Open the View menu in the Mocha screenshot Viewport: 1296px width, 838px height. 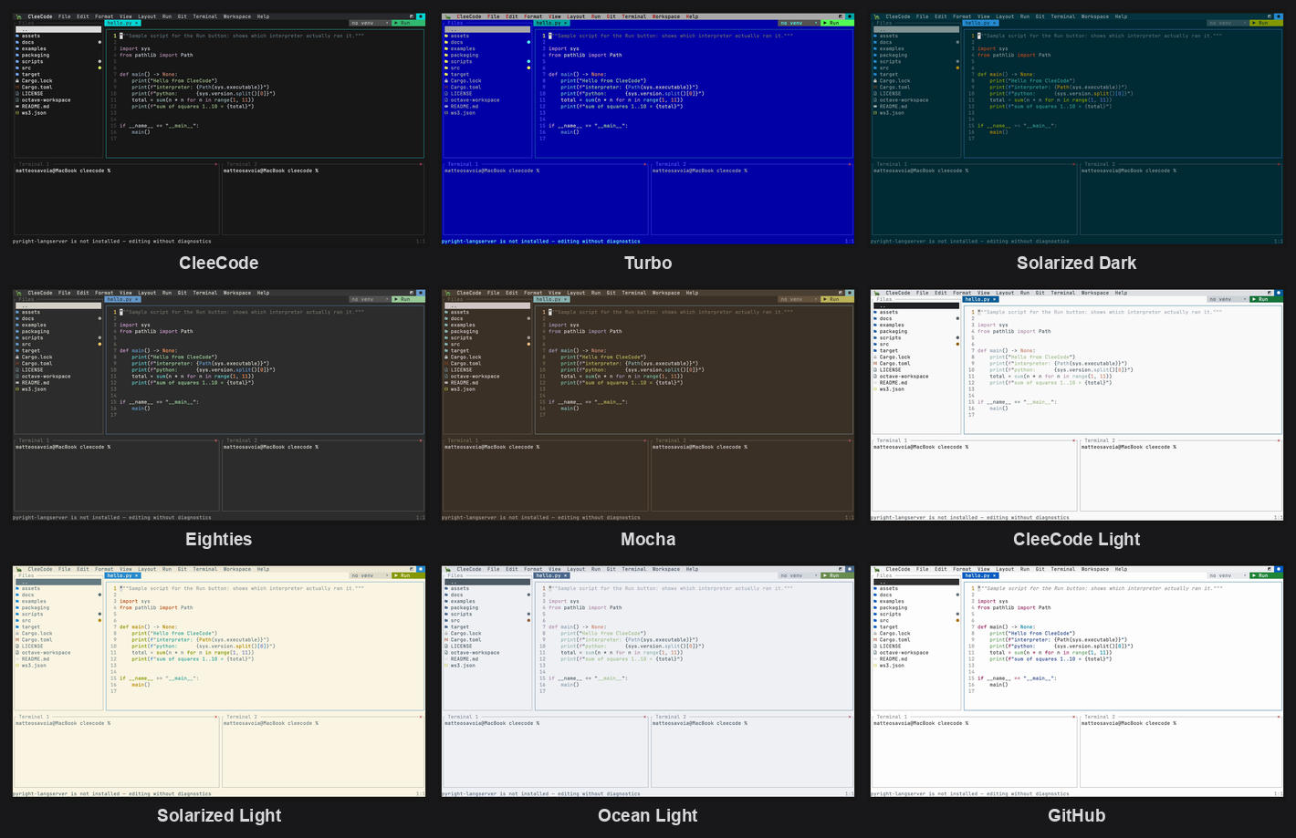[555, 293]
